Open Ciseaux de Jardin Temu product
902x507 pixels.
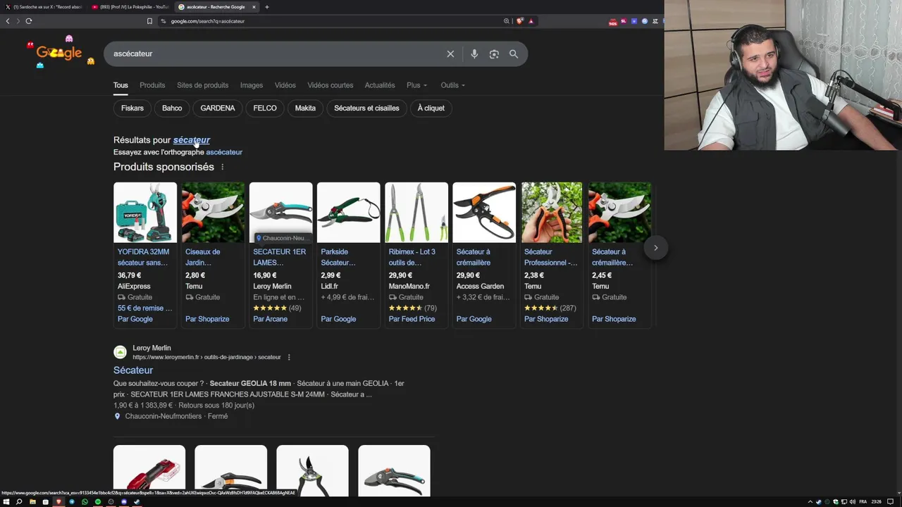coord(203,257)
